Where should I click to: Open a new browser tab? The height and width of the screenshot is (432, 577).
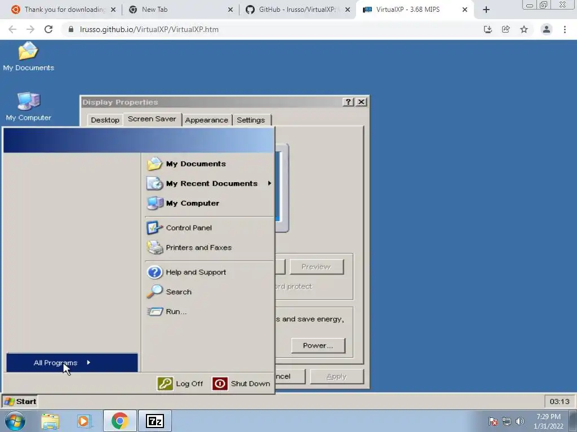click(486, 10)
